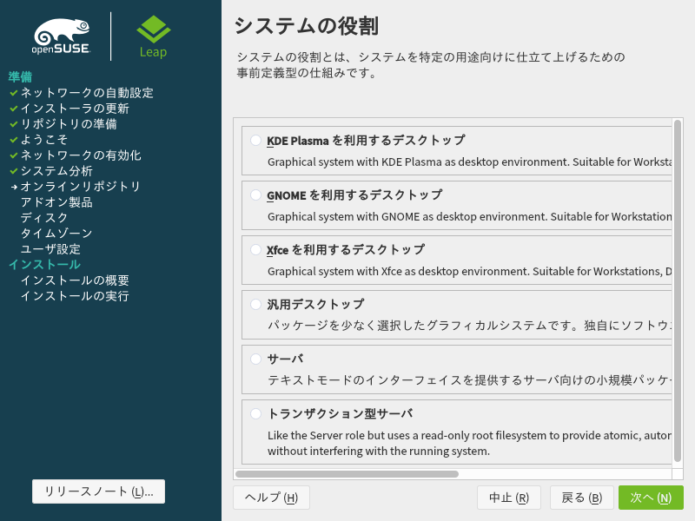Click the タイムゾーン step text

[56, 233]
